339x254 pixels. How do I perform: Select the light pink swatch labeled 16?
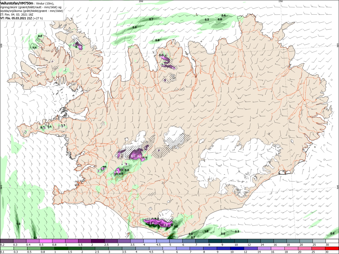[278, 248]
